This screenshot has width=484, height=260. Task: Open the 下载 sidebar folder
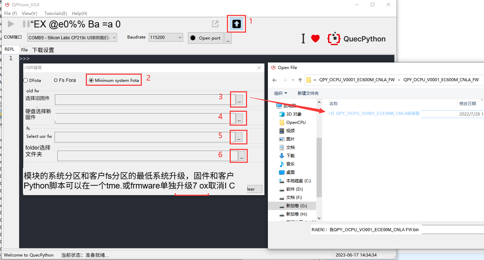287,156
